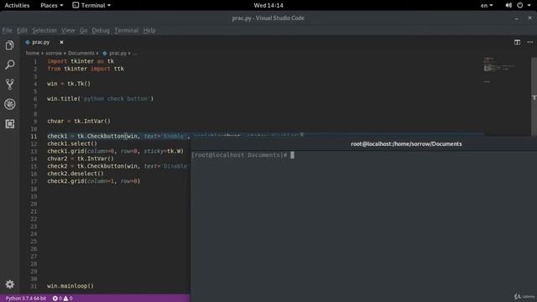Click the check2.grid code line
This screenshot has width=537, height=302.
click(x=94, y=181)
